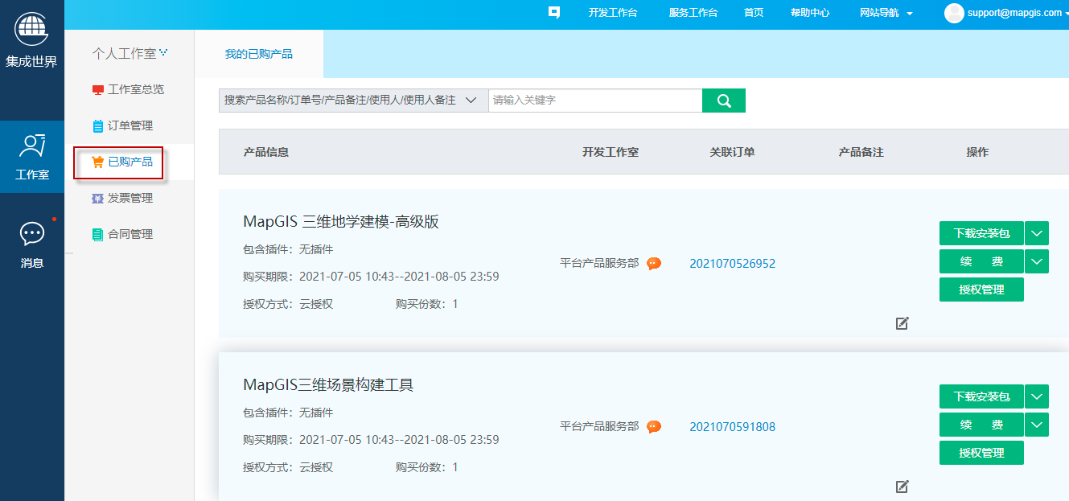Click the magnifier search button
The image size is (1069, 501).
click(724, 101)
